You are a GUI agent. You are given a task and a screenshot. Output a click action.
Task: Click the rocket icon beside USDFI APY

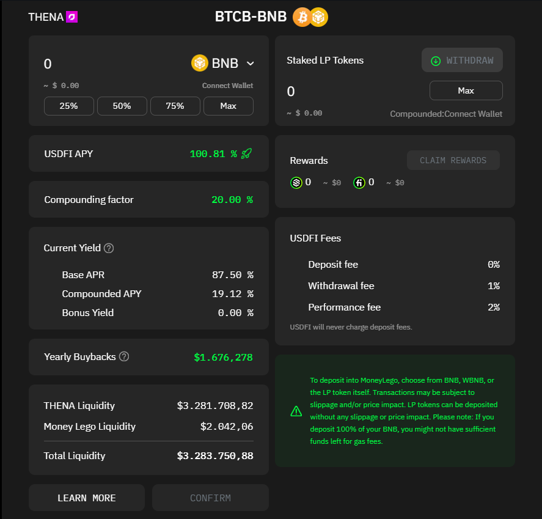click(x=246, y=153)
